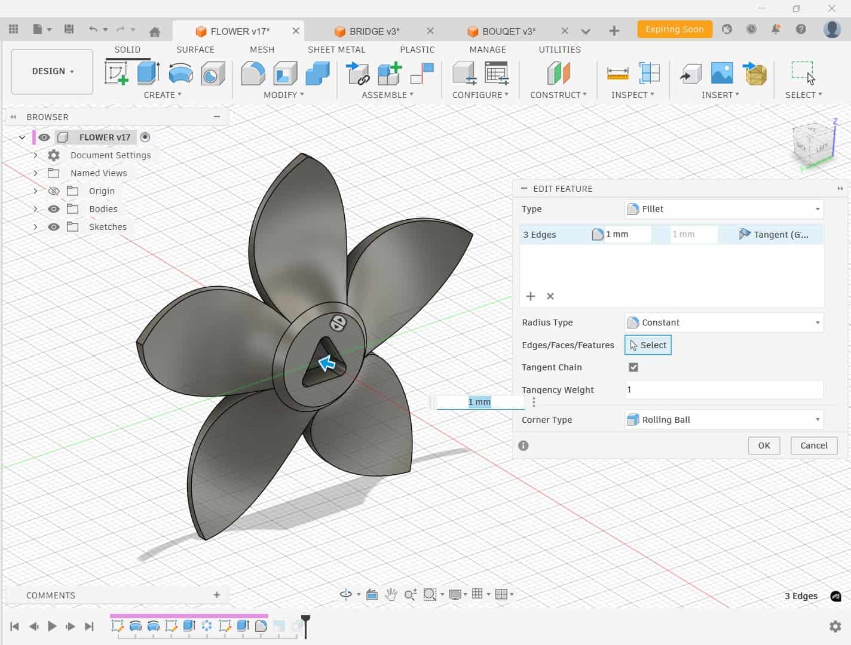
Task: Select the Pan hand tool
Action: point(391,594)
